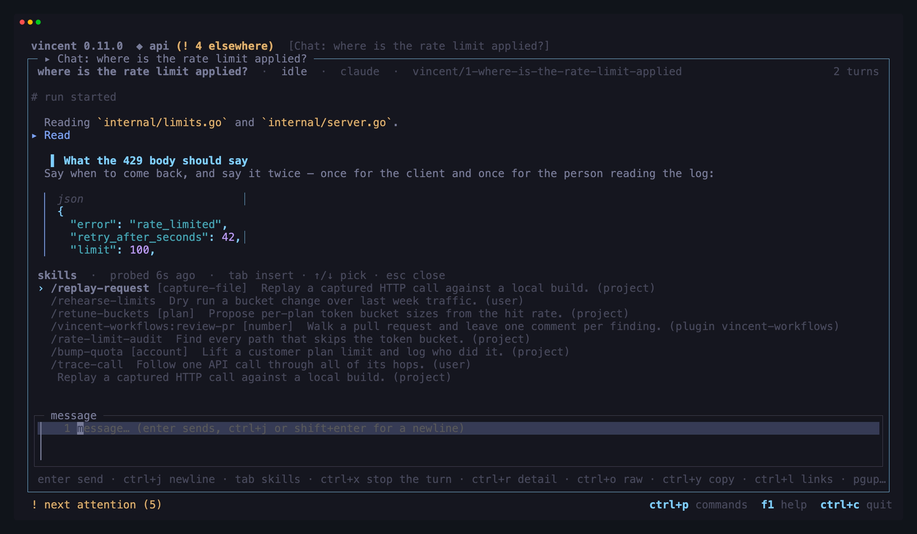Choose the /bump-quota skill row
Image resolution: width=917 pixels, height=534 pixels.
click(310, 352)
